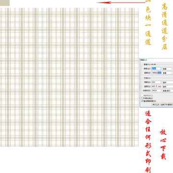Open the document width unit dropdown

coord(168,82)
